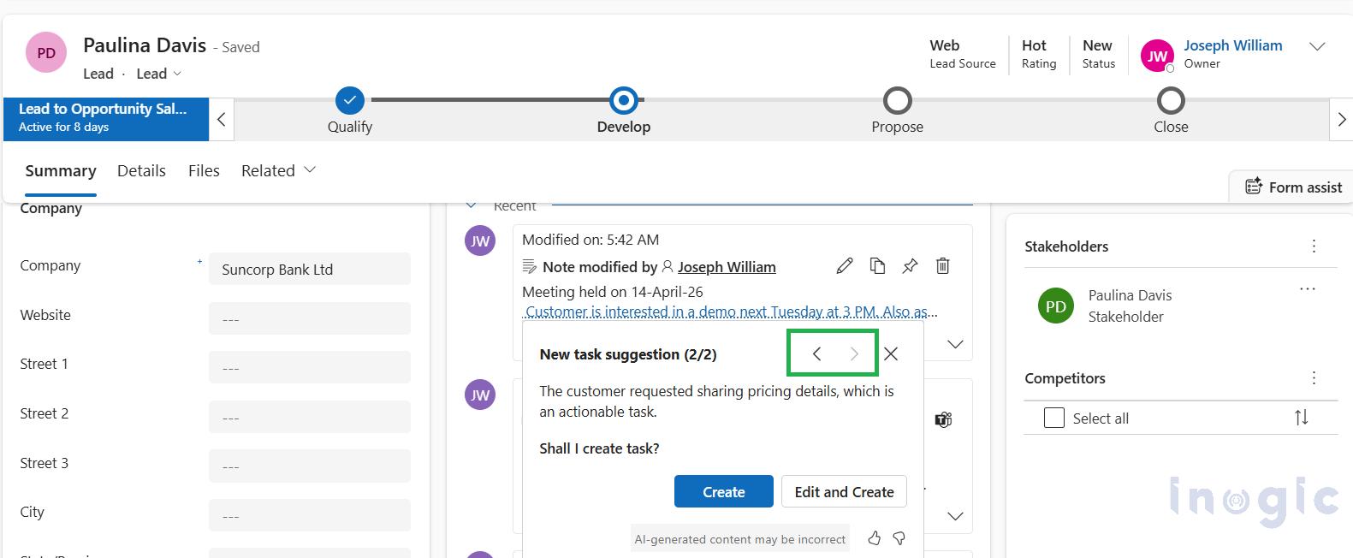Click the Edit and Create button
This screenshot has height=558, width=1353.
(844, 491)
